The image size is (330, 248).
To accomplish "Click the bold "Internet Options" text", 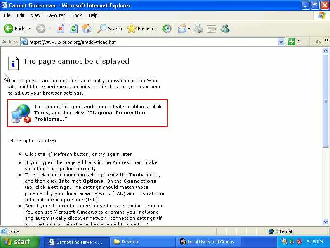I will [81, 181].
